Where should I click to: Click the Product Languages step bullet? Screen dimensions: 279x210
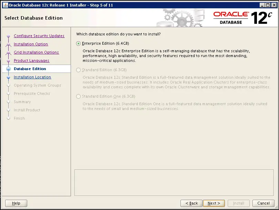[x=8, y=61]
